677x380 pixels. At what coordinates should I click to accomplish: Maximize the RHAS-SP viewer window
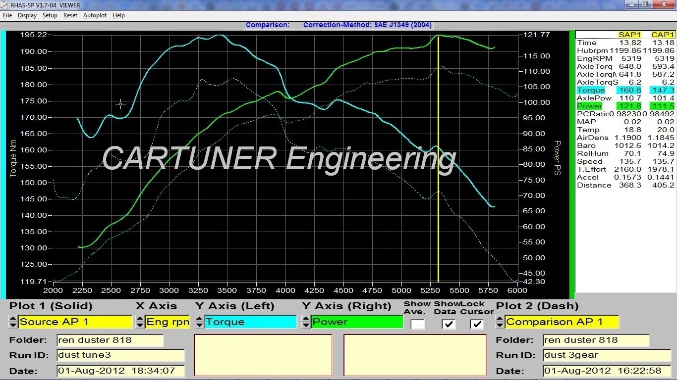pos(644,4)
